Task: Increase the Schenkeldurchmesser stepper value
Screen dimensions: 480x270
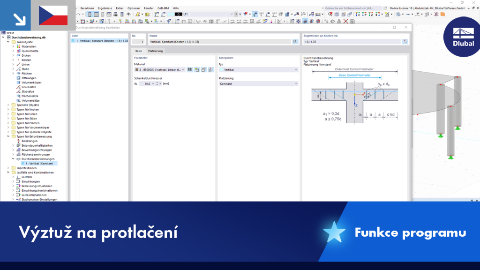Action: pyautogui.click(x=157, y=82)
